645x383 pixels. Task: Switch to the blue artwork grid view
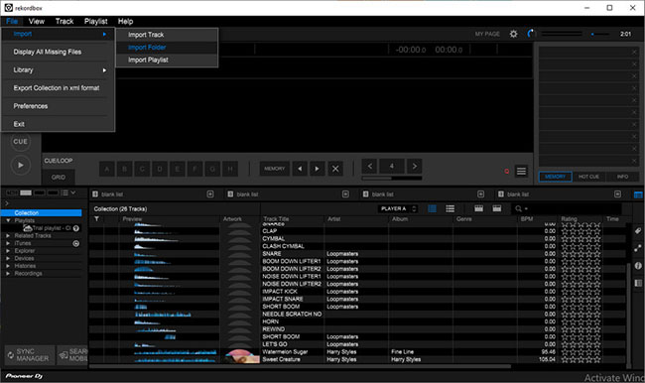[433, 208]
